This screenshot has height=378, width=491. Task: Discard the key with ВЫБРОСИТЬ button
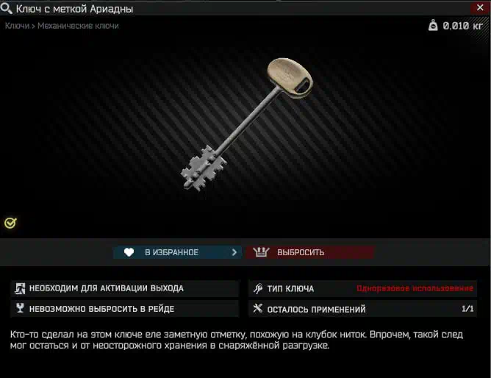point(310,252)
